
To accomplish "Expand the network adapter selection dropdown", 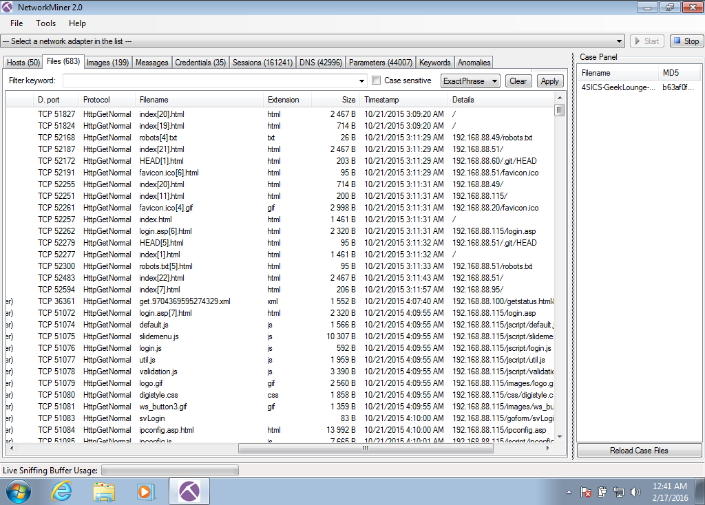I will (620, 41).
